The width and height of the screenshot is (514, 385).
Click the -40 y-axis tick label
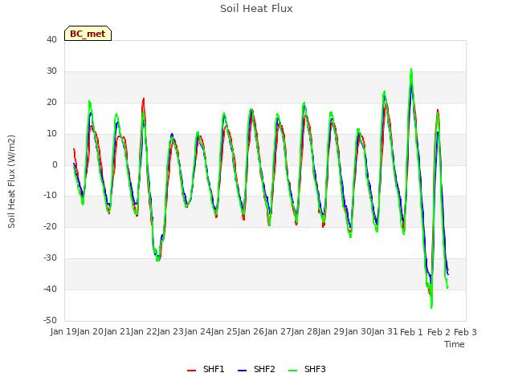click(50, 289)
